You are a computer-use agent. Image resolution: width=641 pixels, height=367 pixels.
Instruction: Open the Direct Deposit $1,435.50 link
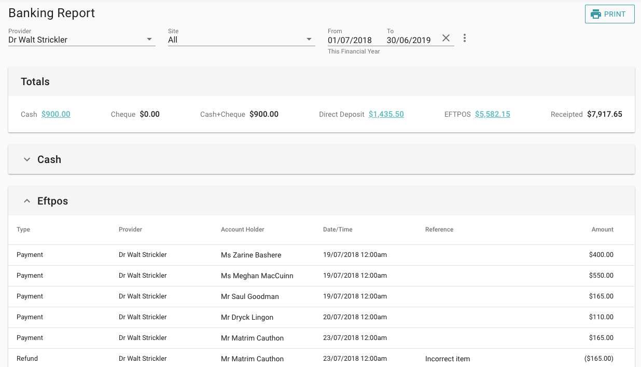tap(386, 114)
